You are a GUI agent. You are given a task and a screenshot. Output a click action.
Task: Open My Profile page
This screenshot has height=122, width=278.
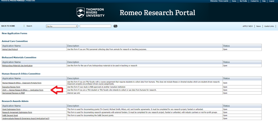(243, 1)
